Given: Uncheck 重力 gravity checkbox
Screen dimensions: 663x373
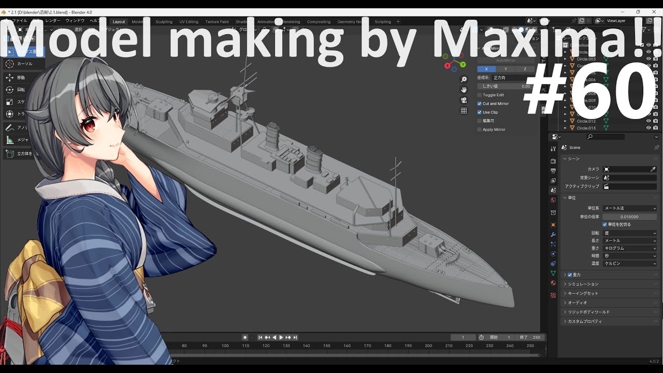Looking at the screenshot, I should click(x=570, y=275).
